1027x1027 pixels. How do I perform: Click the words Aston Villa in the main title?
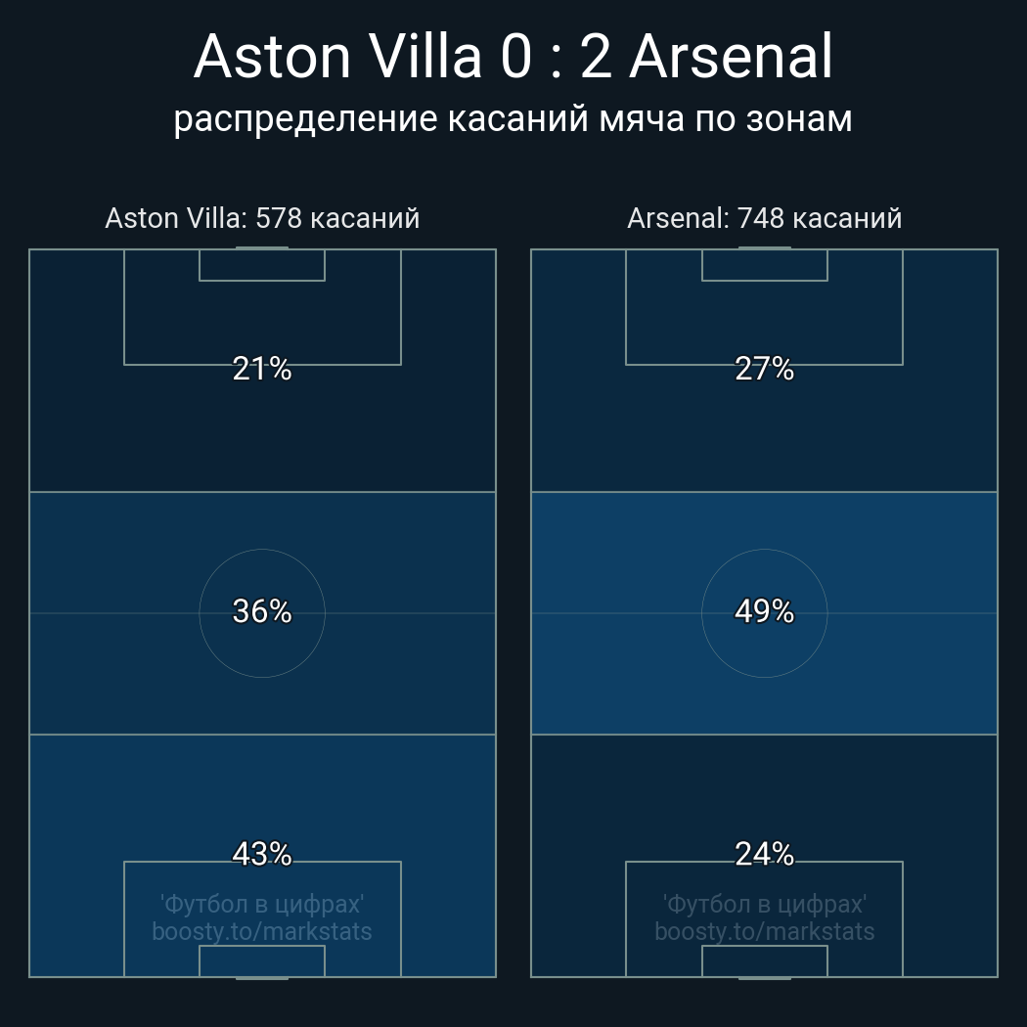pos(338,57)
